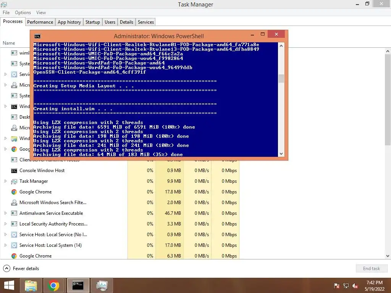391x293 pixels.
Task: Switch to the Services tab
Action: [x=145, y=22]
